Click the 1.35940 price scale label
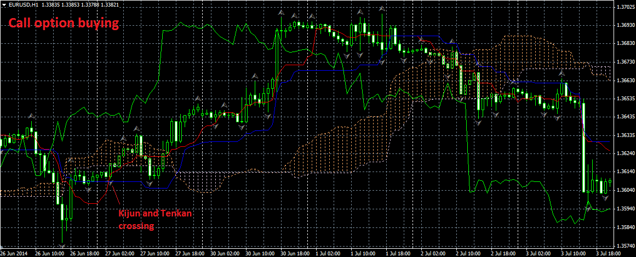Image resolution: width=636 pixels, height=257 pixels. click(625, 209)
